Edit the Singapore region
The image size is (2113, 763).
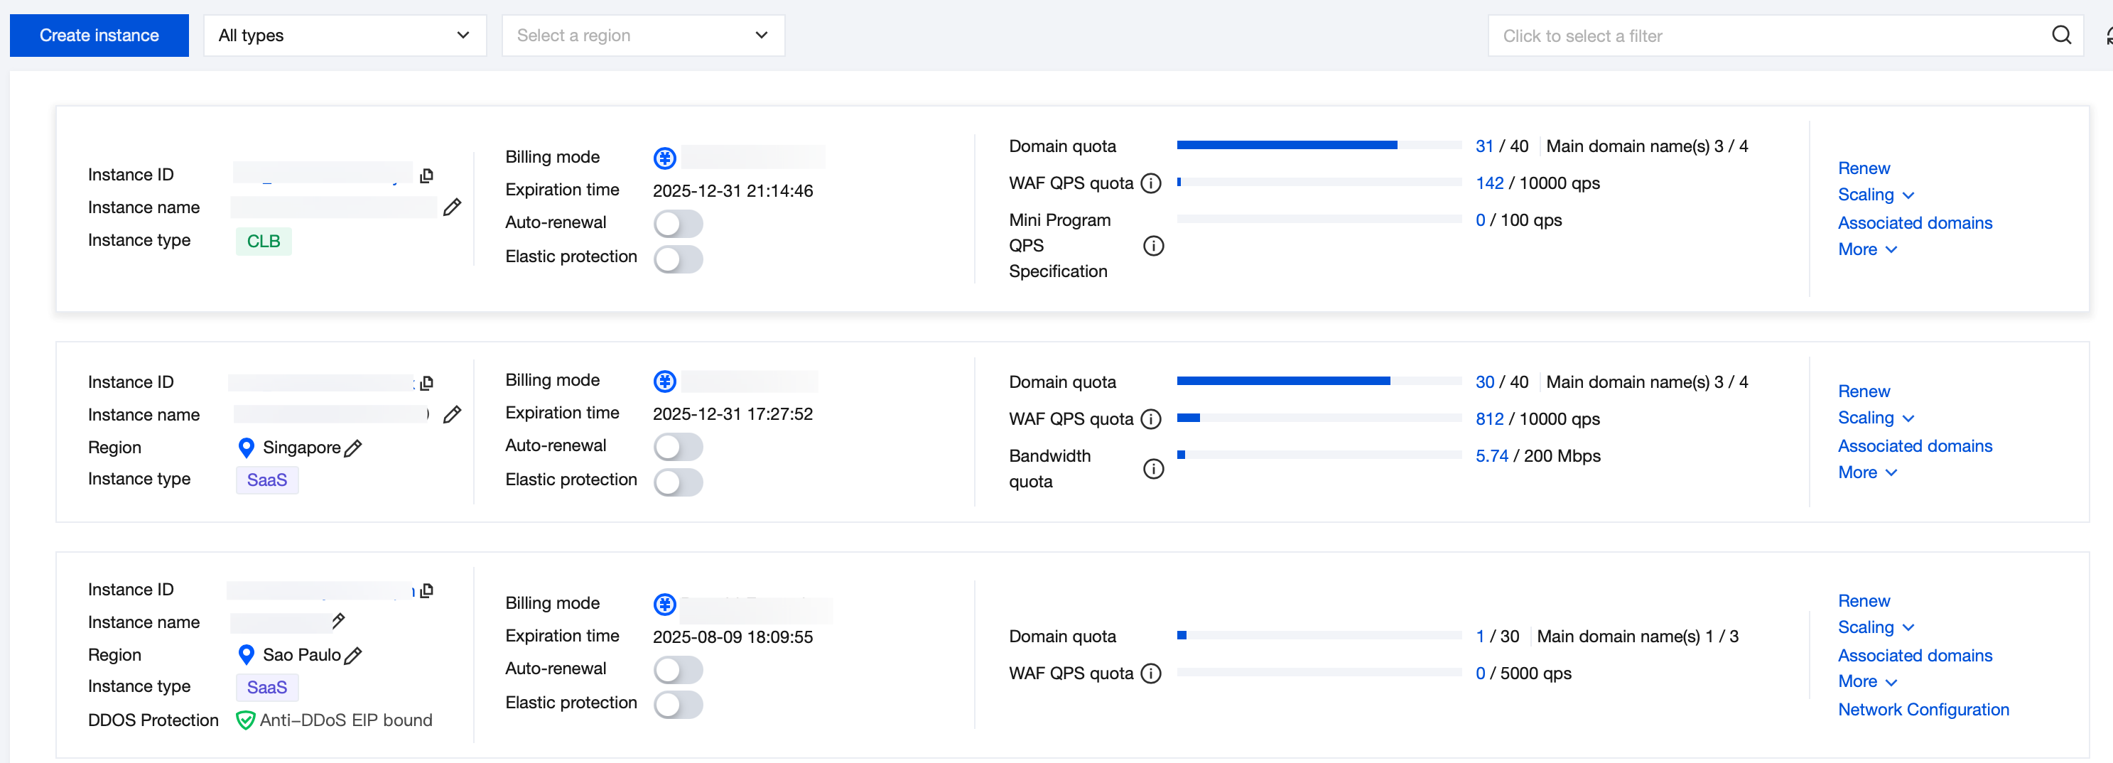[354, 448]
